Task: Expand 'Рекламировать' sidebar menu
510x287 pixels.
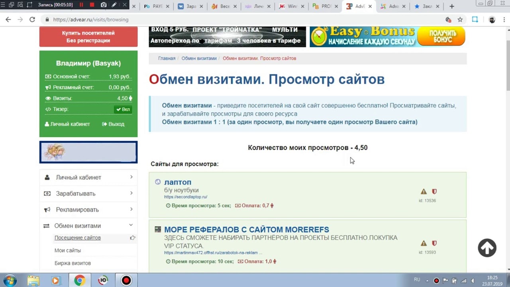Action: [x=88, y=210]
